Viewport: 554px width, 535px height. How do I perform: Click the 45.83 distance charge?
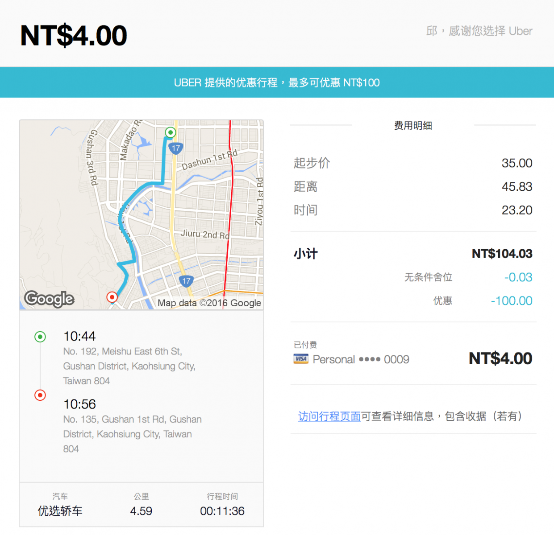click(x=517, y=187)
